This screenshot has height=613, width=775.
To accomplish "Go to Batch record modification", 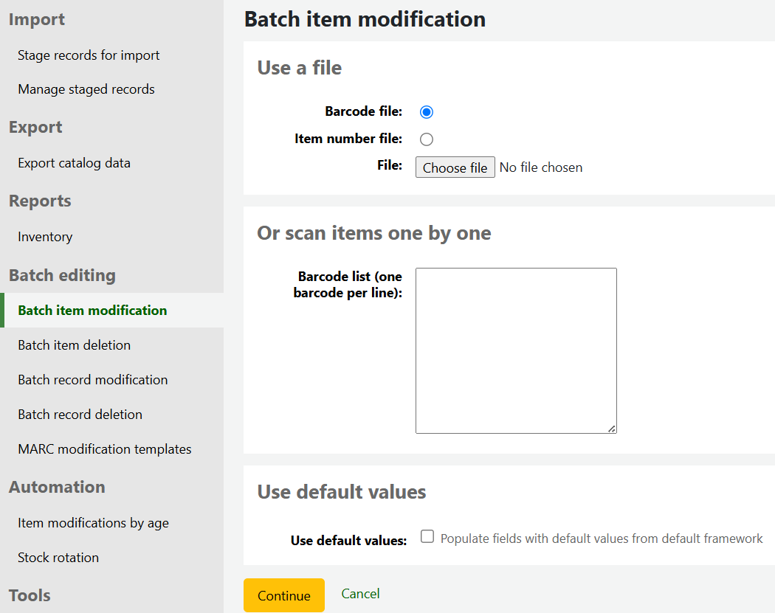I will (x=92, y=380).
